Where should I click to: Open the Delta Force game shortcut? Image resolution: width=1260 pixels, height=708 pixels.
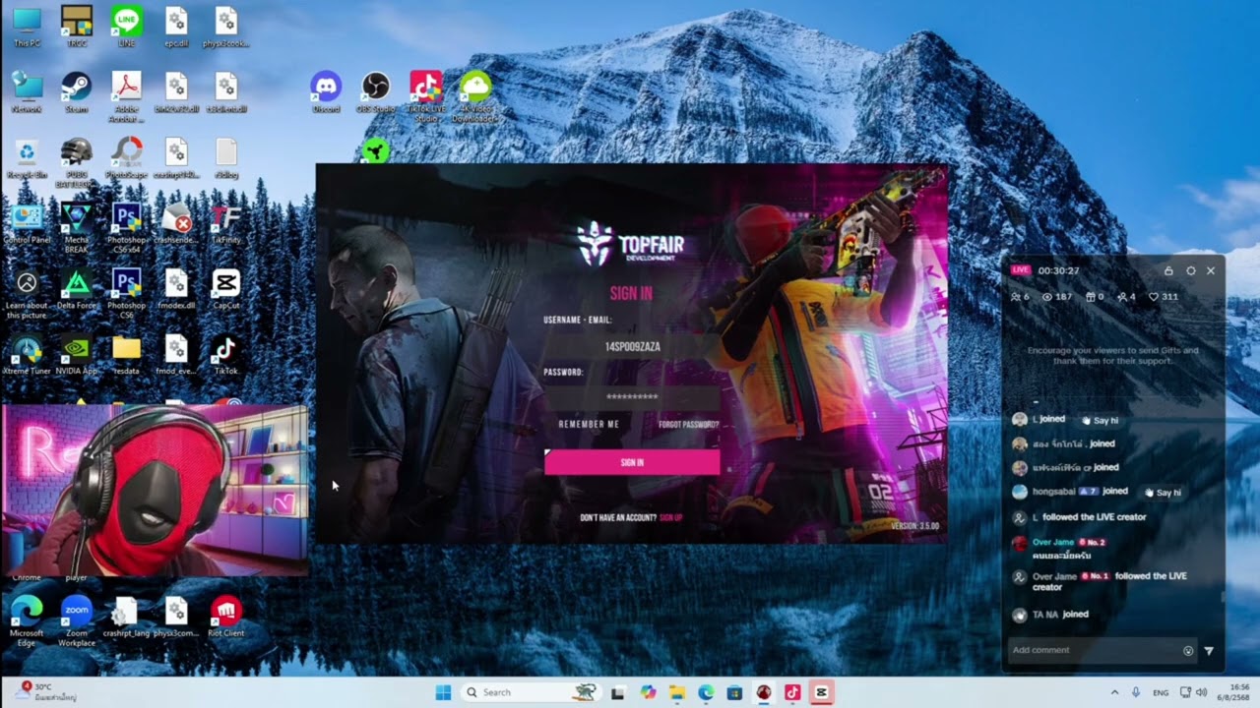pyautogui.click(x=76, y=289)
